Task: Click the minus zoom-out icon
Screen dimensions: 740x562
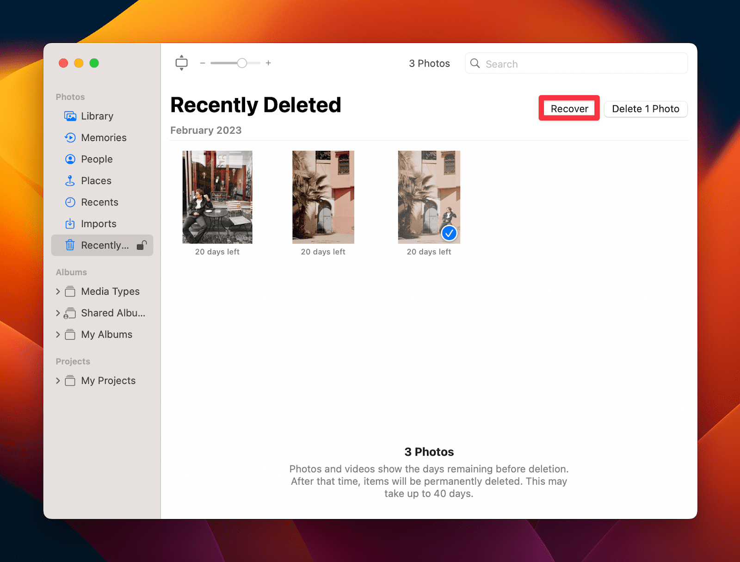Action: (203, 63)
